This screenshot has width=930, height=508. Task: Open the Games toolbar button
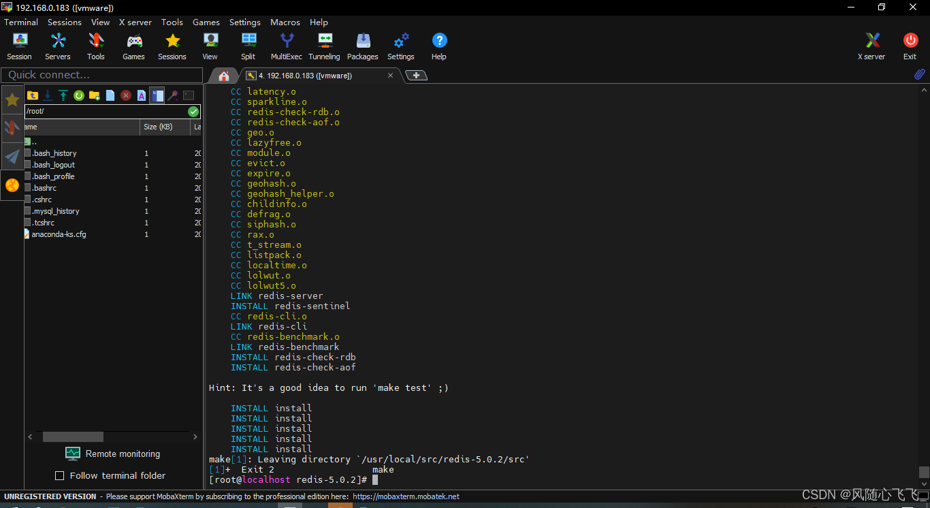coord(134,46)
